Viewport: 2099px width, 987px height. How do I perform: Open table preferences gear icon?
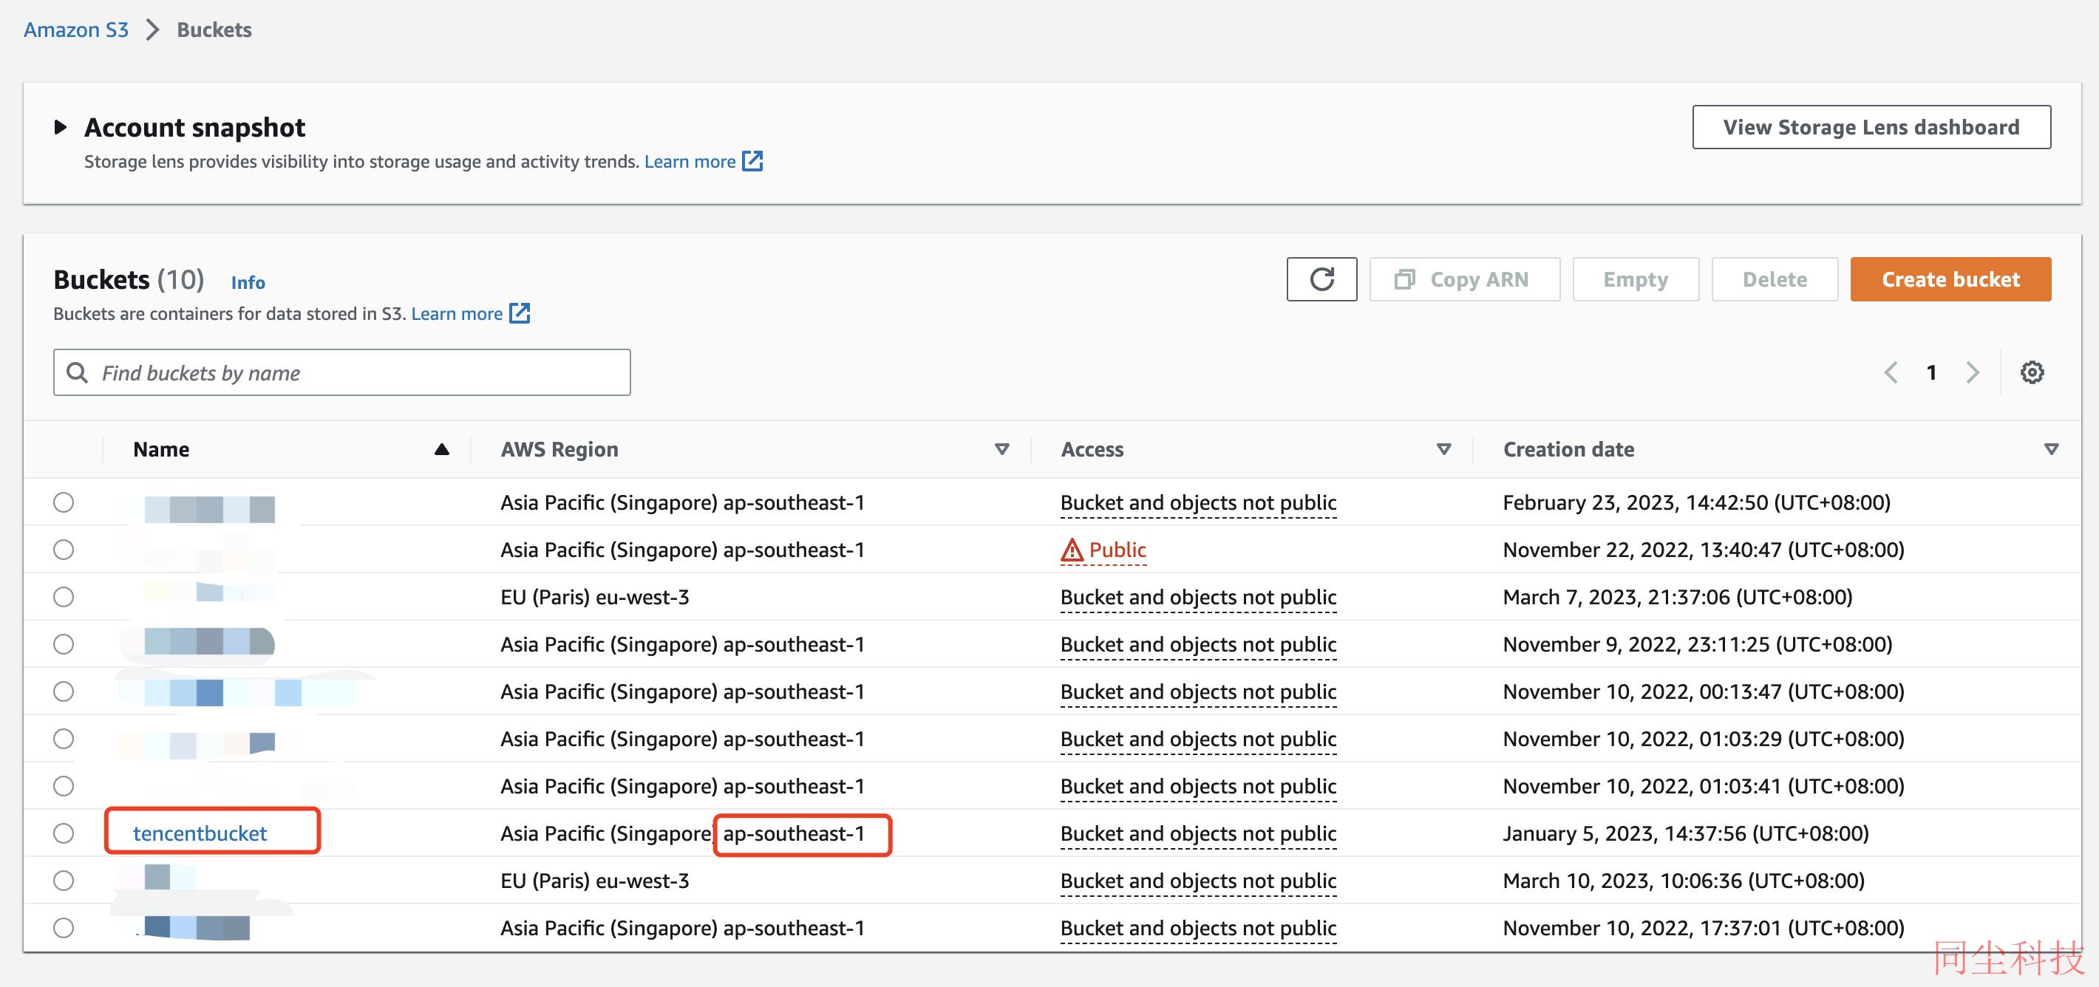pos(2032,372)
